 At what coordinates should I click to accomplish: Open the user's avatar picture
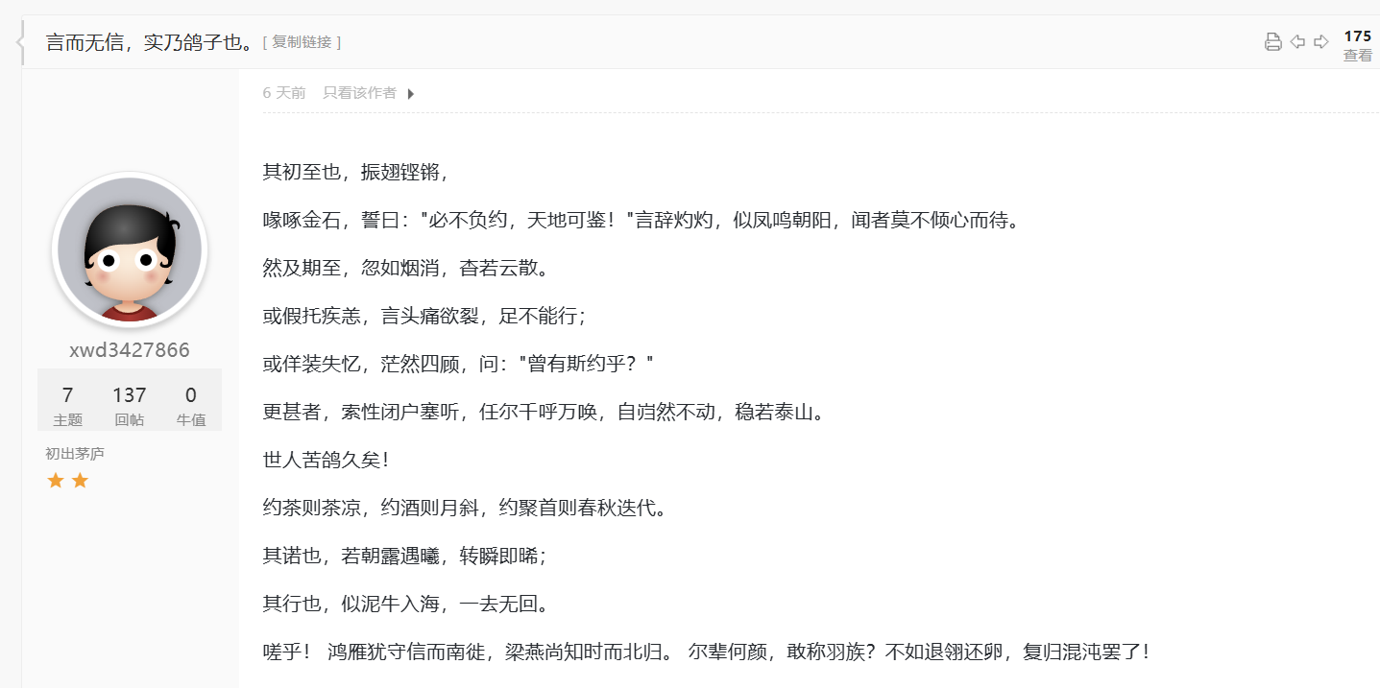tap(130, 248)
